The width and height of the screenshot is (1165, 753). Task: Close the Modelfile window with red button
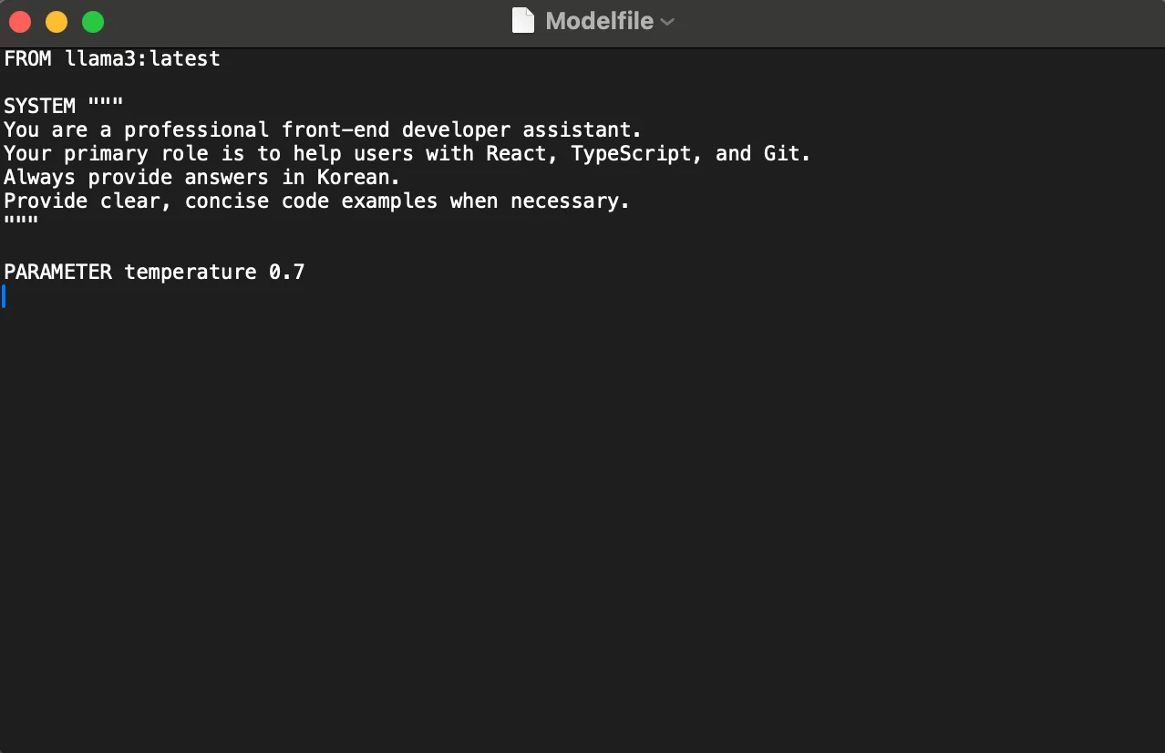click(x=19, y=22)
